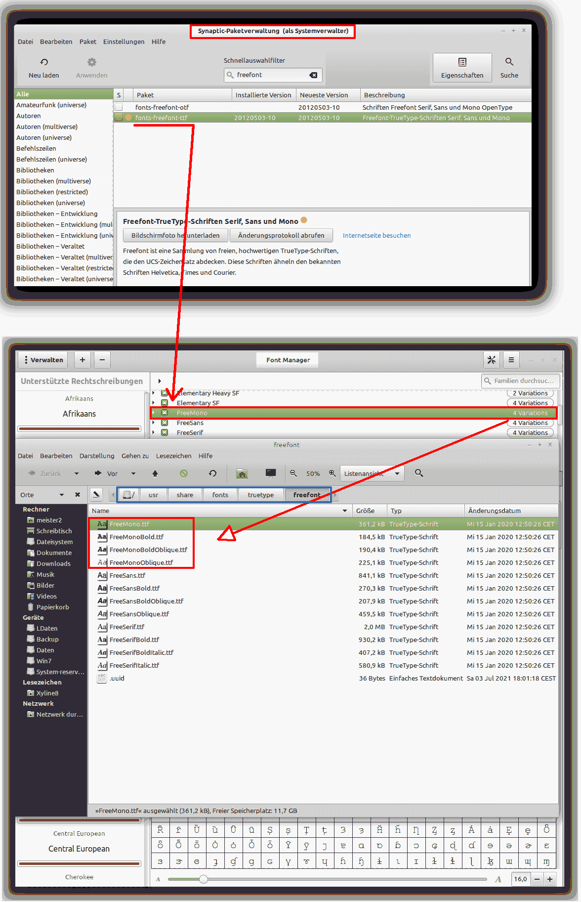Click the fonts-freefont-ttf status checkbox in Synaptic
The height and width of the screenshot is (902, 581).
119,118
